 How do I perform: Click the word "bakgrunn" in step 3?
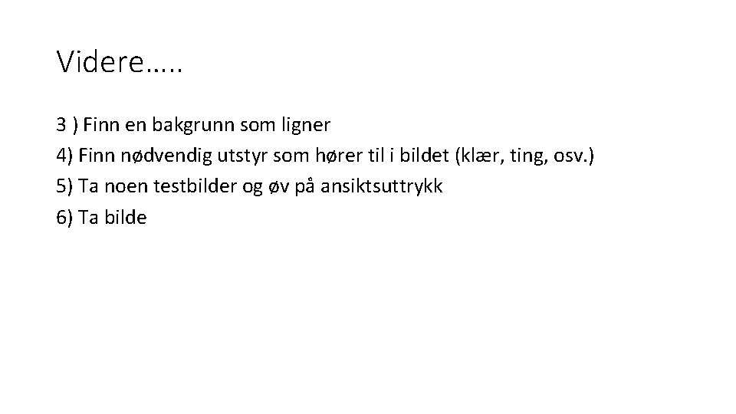pyautogui.click(x=193, y=125)
